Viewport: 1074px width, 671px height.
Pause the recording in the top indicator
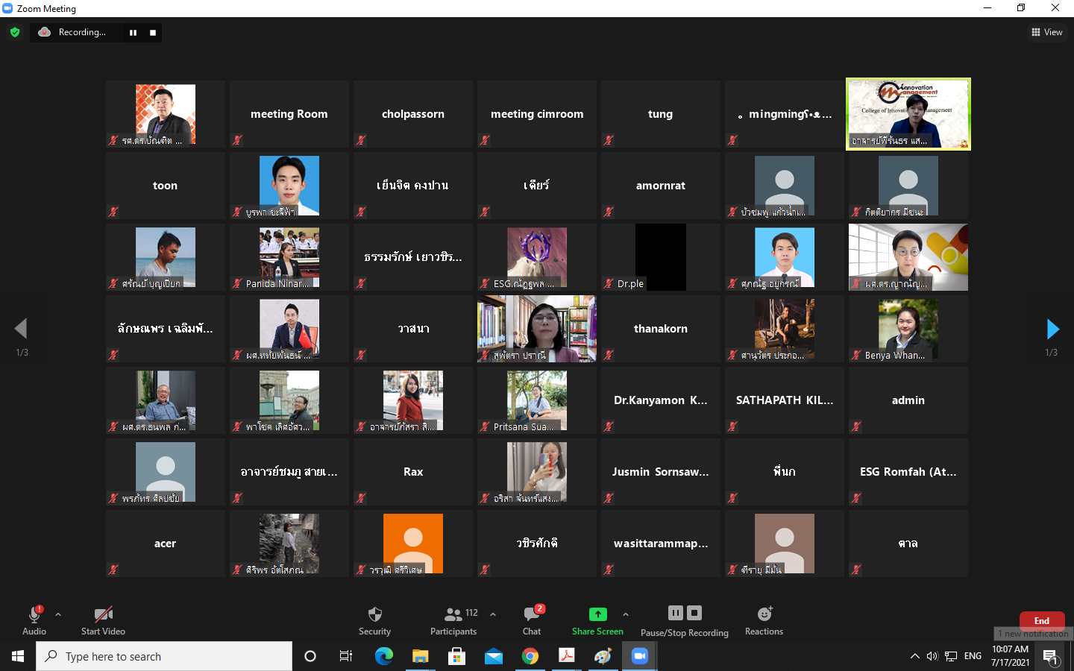point(133,33)
